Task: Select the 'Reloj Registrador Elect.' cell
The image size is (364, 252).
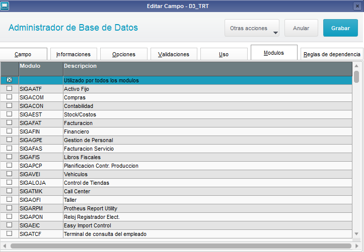Action: 208,217
